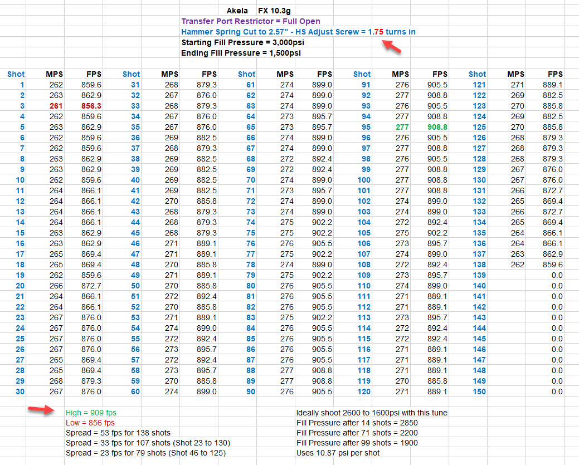Select the 'Akela' title cell
Viewport: 579px width, 465px height.
click(237, 11)
